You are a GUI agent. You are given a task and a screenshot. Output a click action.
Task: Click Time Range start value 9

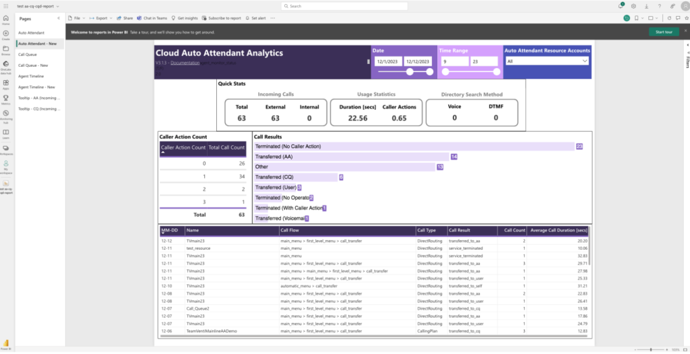tap(455, 61)
